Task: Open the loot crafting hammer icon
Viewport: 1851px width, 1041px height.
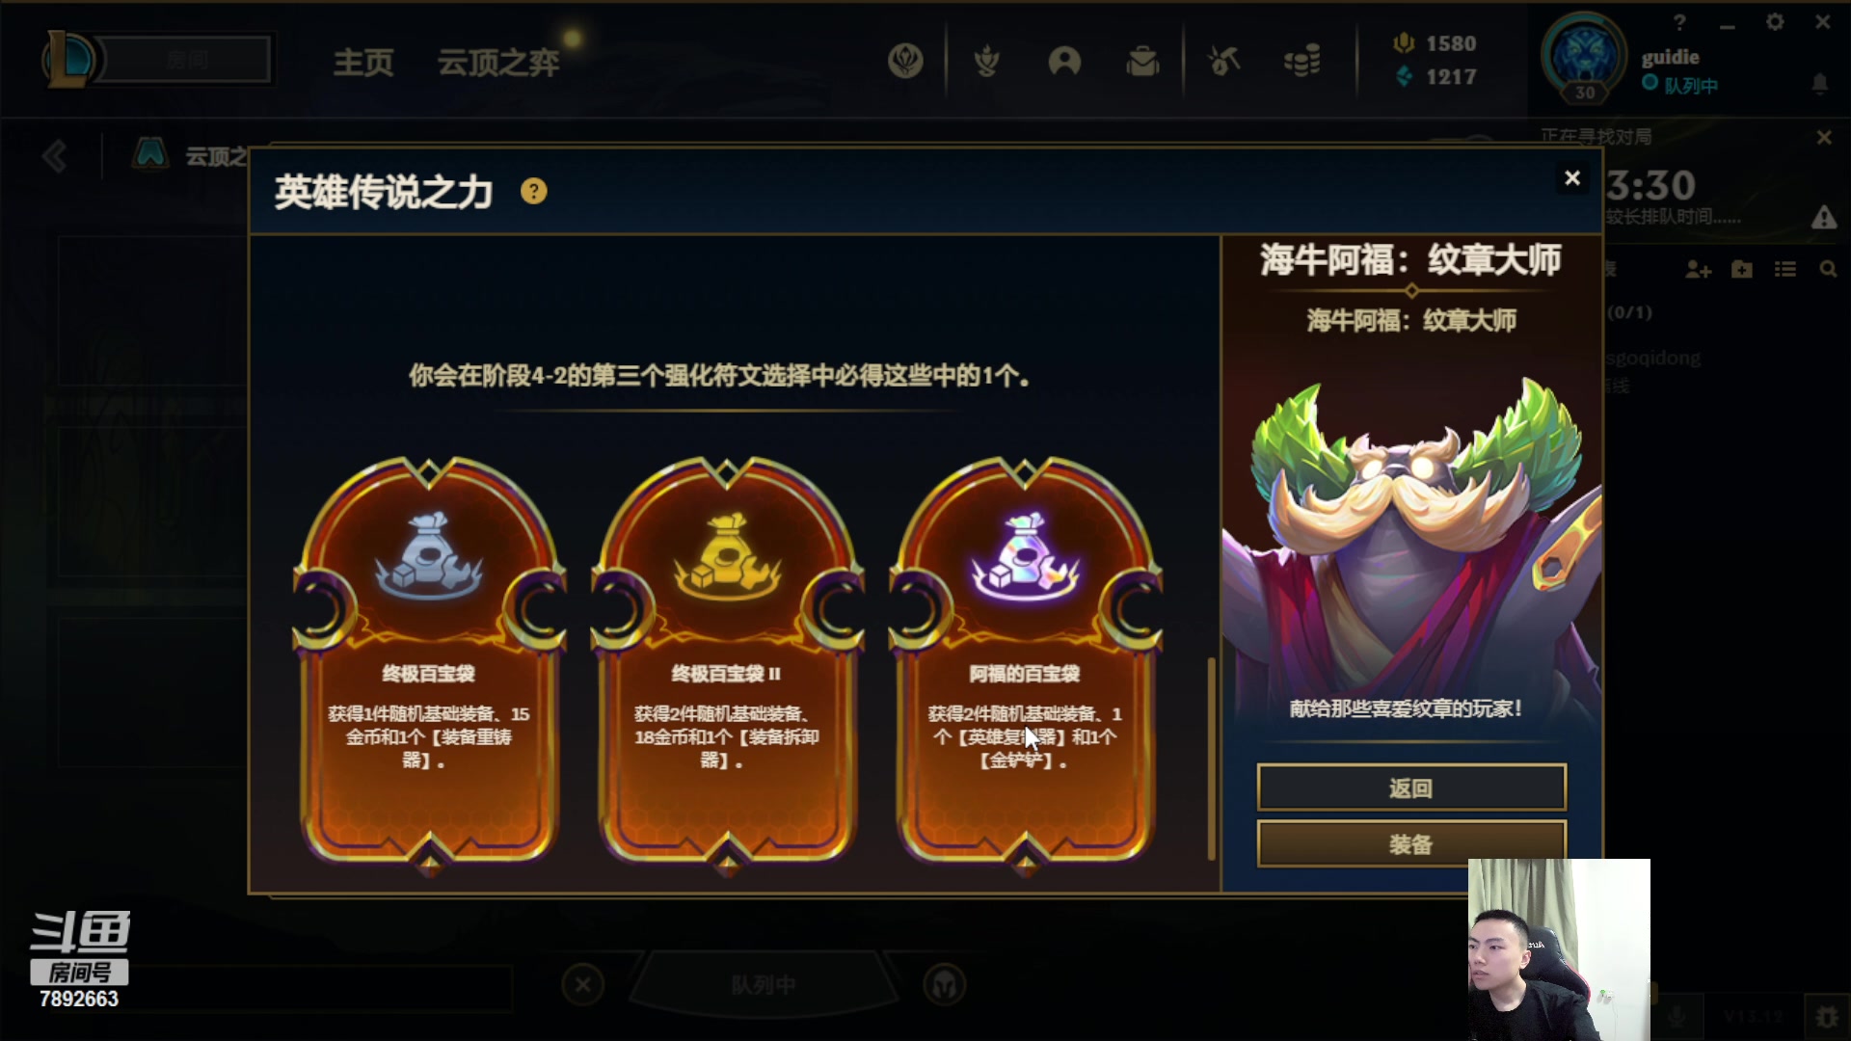Action: [x=1223, y=62]
